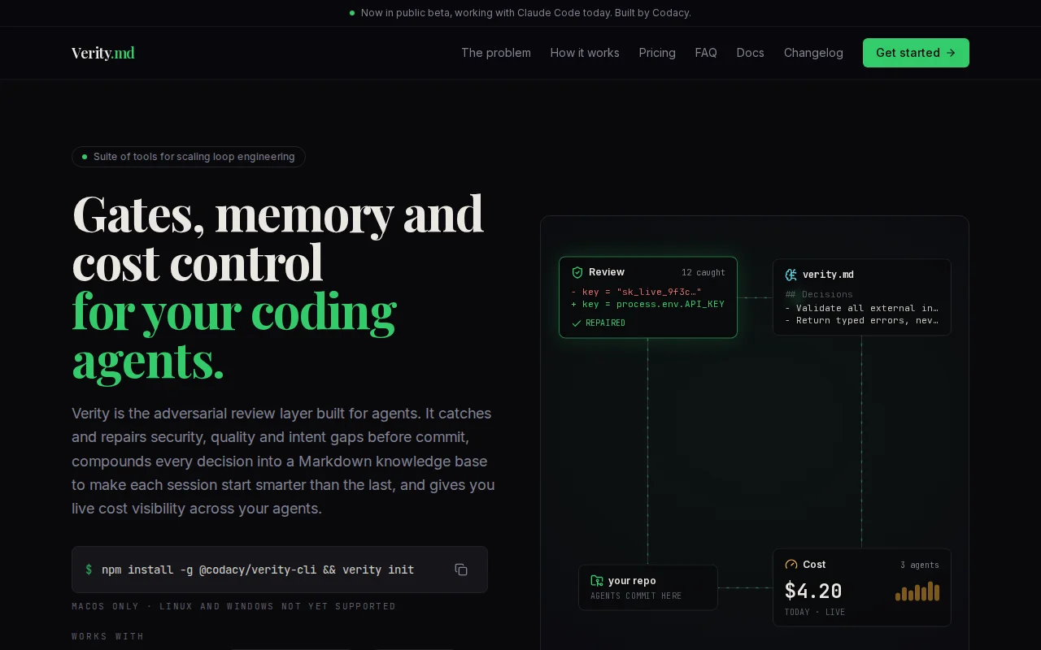The width and height of the screenshot is (1041, 650).
Task: Go to How it works section
Action: [585, 53]
